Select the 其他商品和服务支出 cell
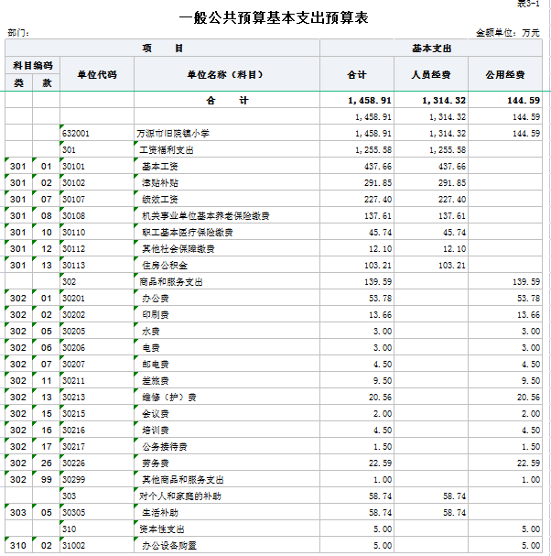The image size is (551, 556). [227, 479]
